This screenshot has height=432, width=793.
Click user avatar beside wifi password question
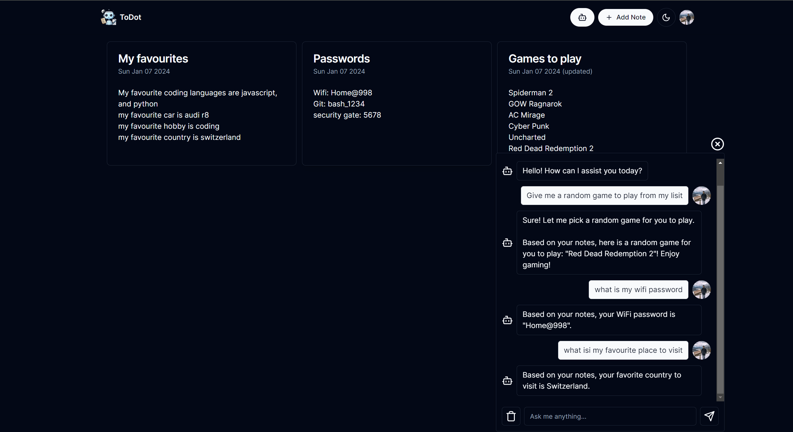(701, 290)
